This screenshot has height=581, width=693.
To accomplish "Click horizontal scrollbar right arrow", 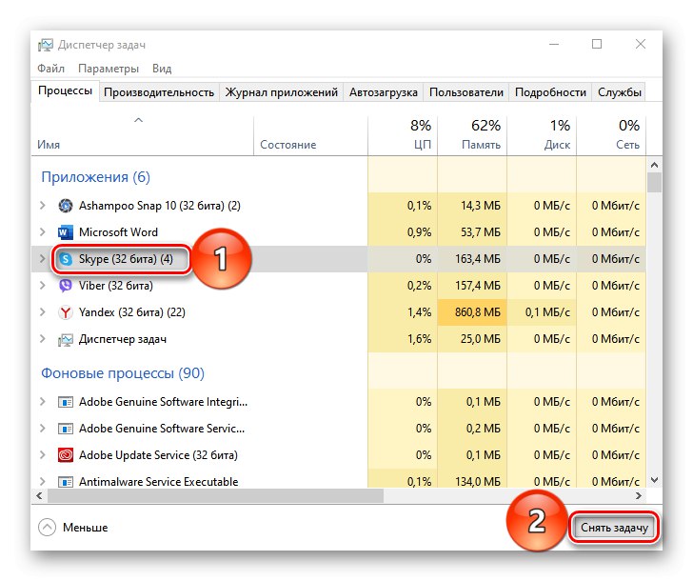I will (x=639, y=495).
